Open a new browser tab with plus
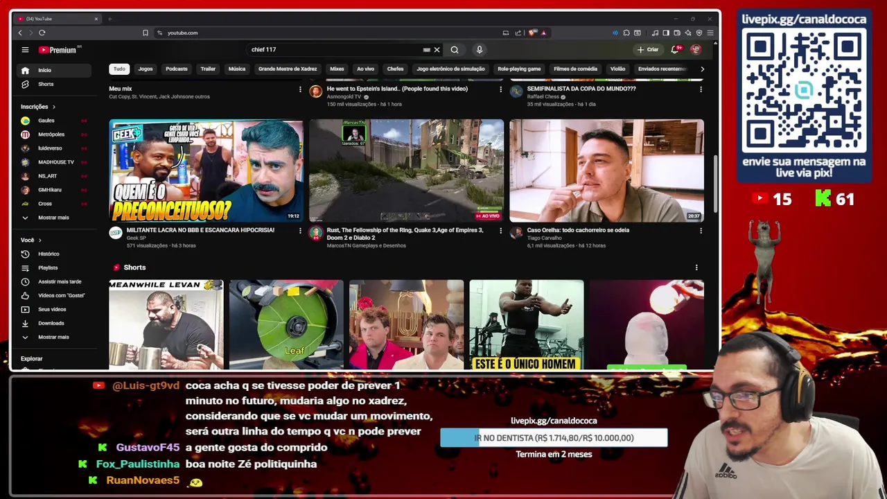The image size is (887, 499). point(109,19)
